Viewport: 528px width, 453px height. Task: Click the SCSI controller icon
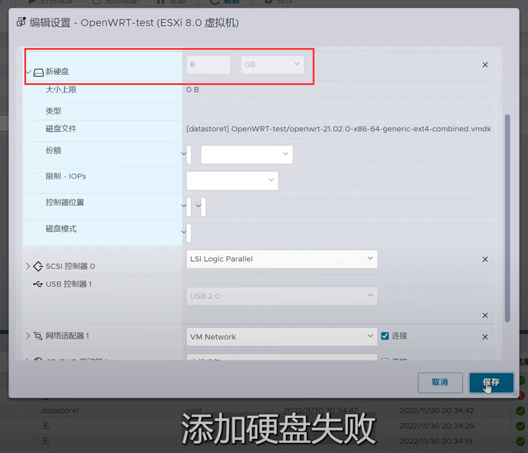coord(38,266)
